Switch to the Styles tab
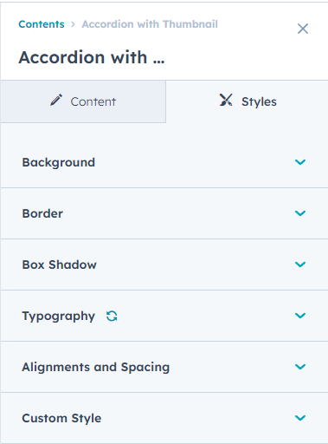328x444 pixels. pos(248,101)
